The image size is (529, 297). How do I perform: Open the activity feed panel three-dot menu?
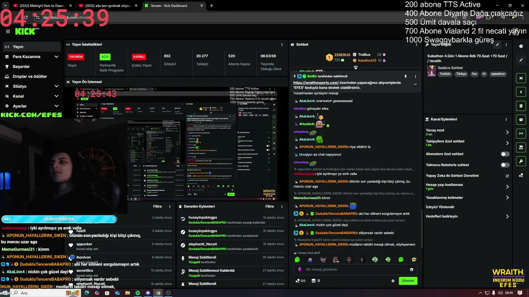[x=170, y=207]
